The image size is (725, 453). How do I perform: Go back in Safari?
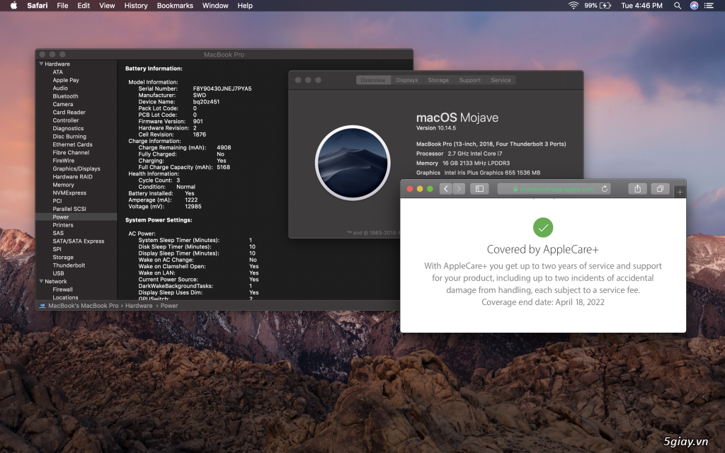(x=445, y=188)
